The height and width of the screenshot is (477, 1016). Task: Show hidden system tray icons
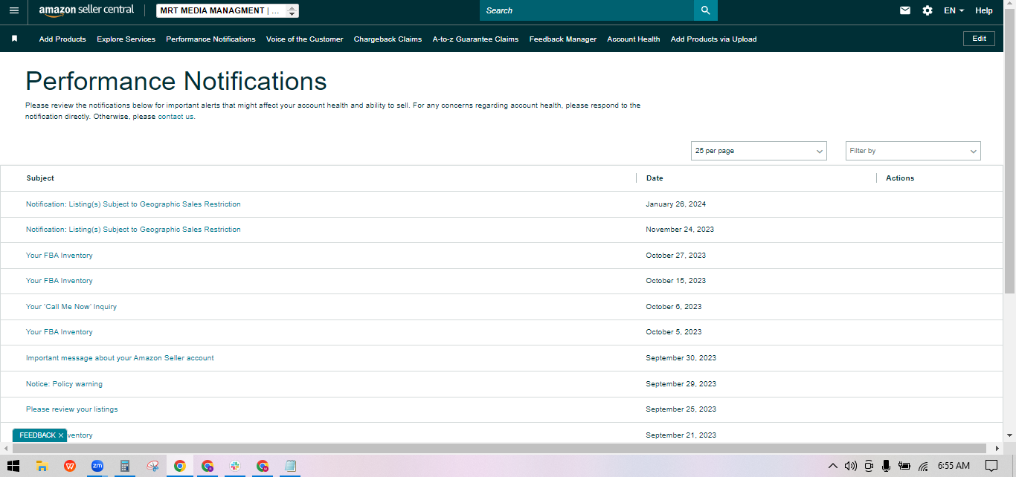pos(833,466)
